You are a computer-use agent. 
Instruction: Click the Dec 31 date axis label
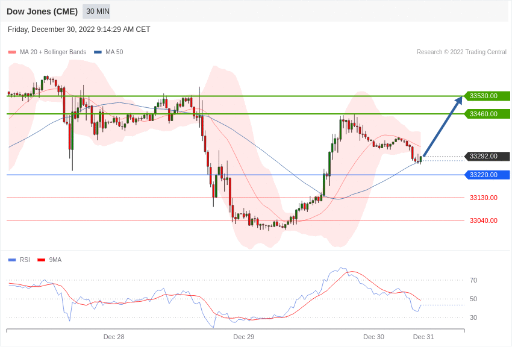[x=423, y=337]
